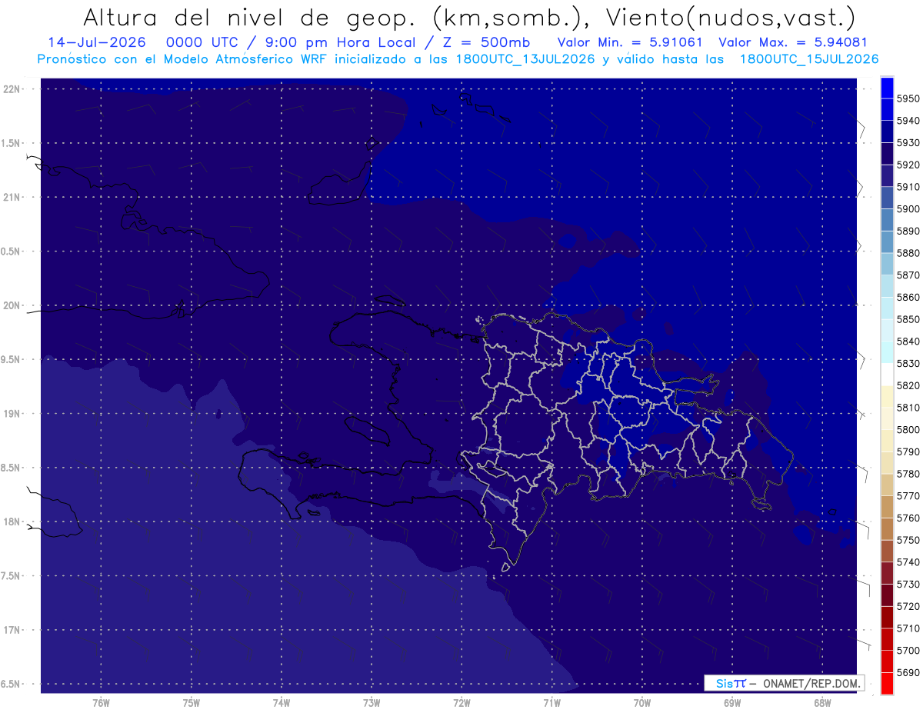
Task: Click the 'Valor Min. = 5.91061' readout
Action: 630,42
